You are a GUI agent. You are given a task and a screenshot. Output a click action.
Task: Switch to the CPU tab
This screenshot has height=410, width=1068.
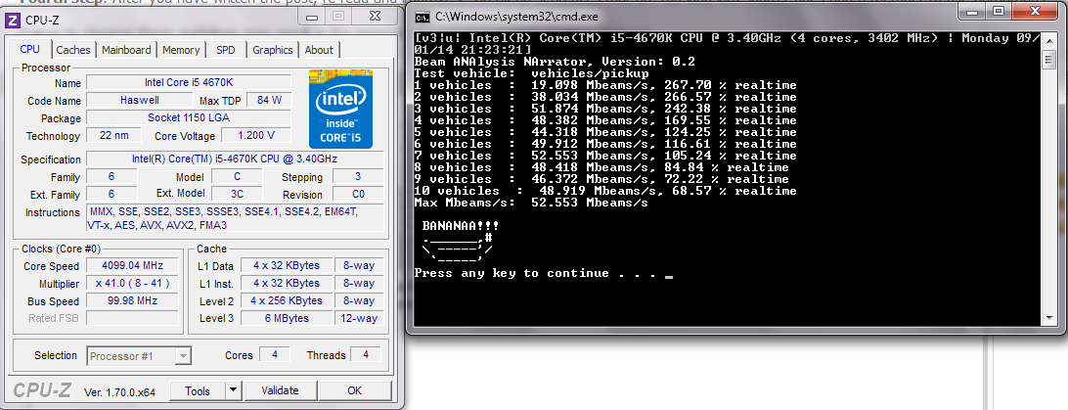coord(30,49)
